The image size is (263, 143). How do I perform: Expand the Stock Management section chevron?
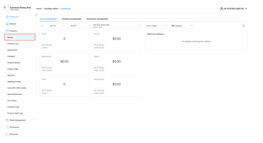point(33,120)
